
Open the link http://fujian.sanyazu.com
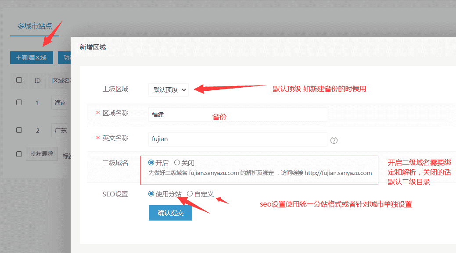tap(338, 173)
